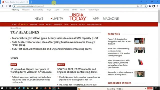Open the notification center icon

(156, 88)
